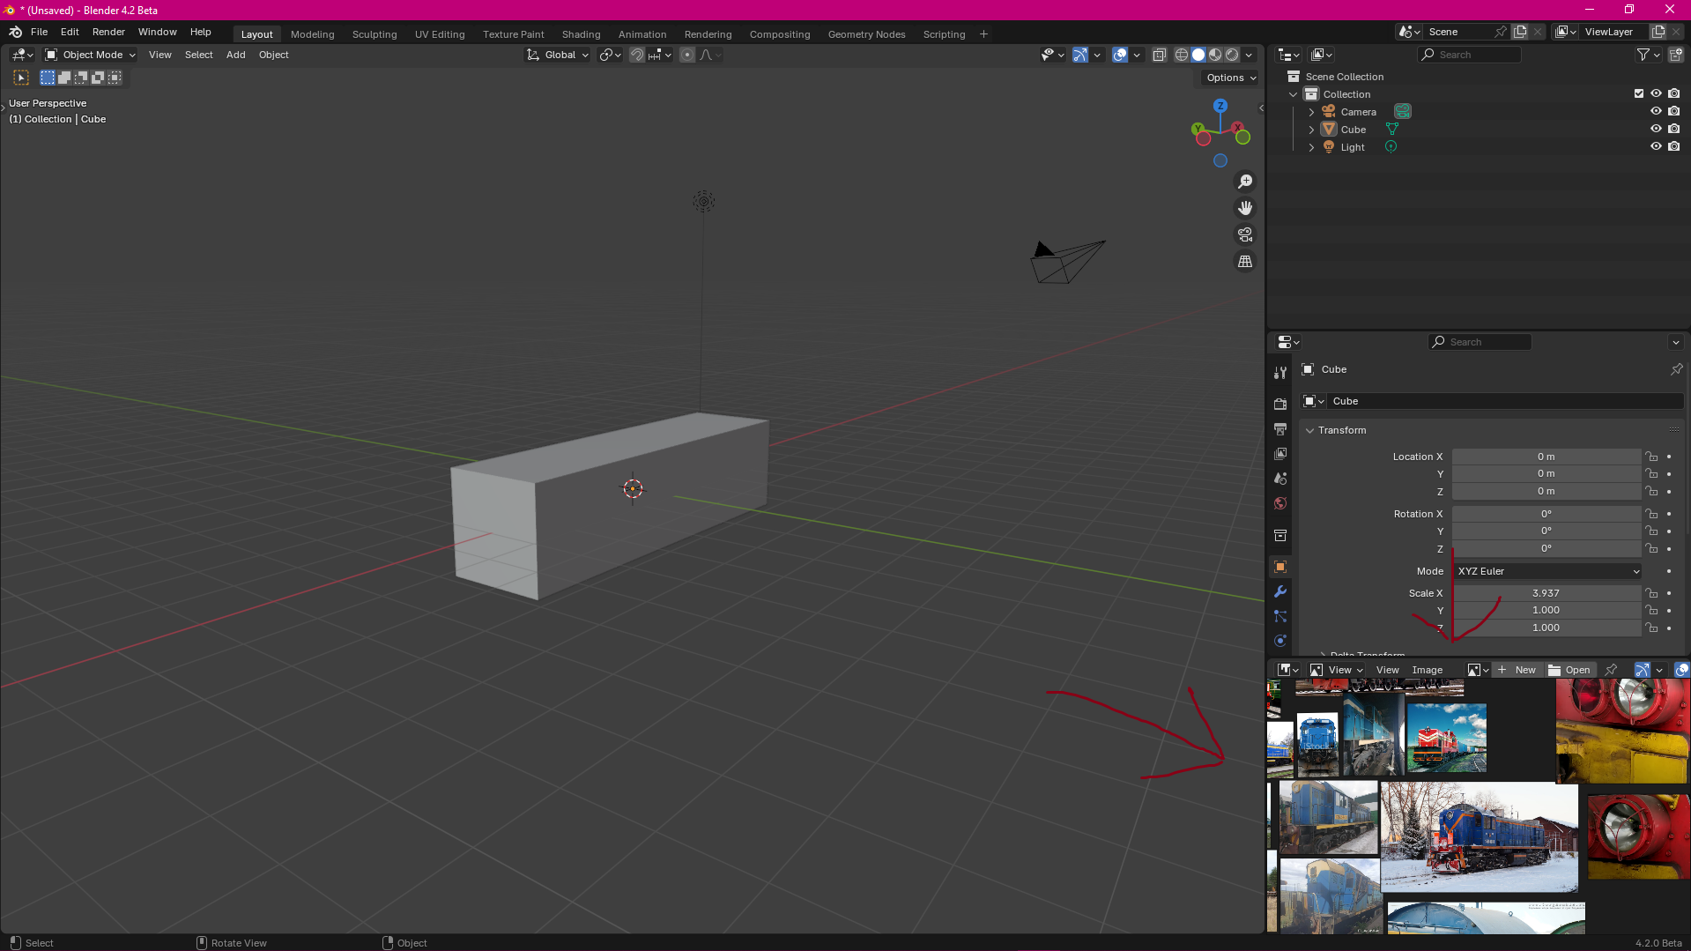The image size is (1691, 951).
Task: Open the World properties tab icon
Action: pyautogui.click(x=1280, y=503)
